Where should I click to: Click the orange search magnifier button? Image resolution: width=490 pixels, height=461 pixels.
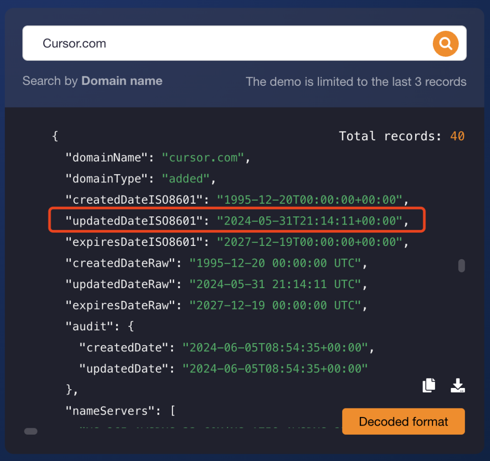[446, 44]
